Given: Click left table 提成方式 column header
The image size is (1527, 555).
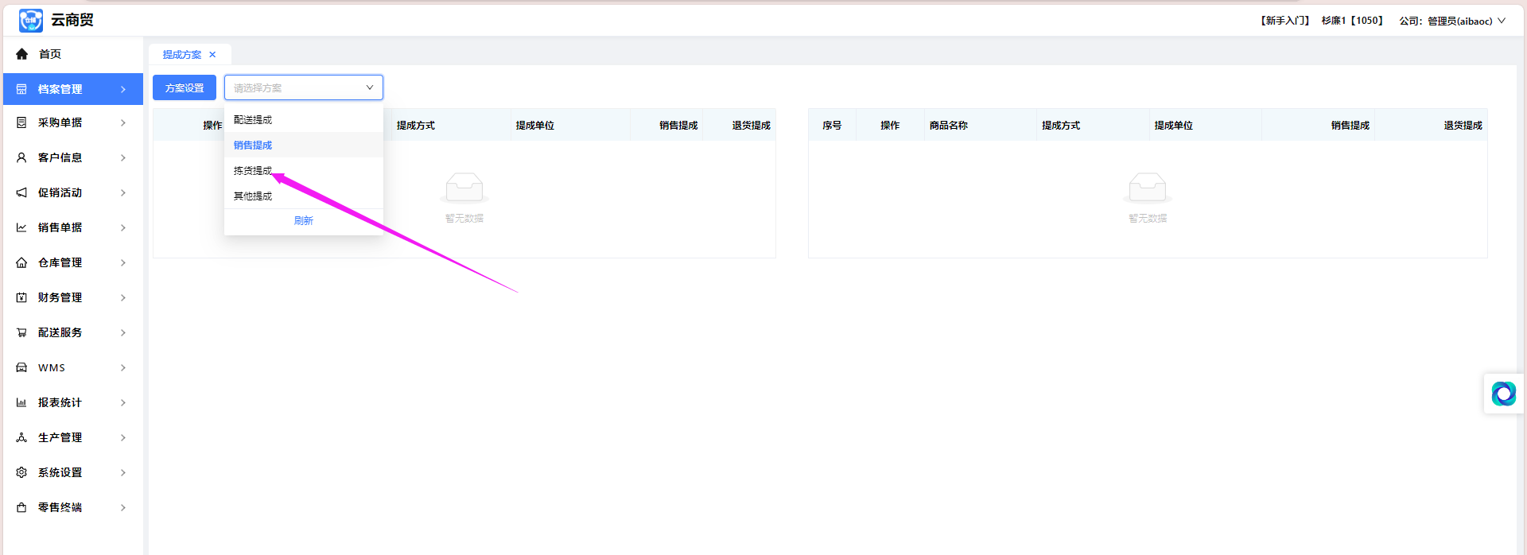Looking at the screenshot, I should [x=416, y=126].
